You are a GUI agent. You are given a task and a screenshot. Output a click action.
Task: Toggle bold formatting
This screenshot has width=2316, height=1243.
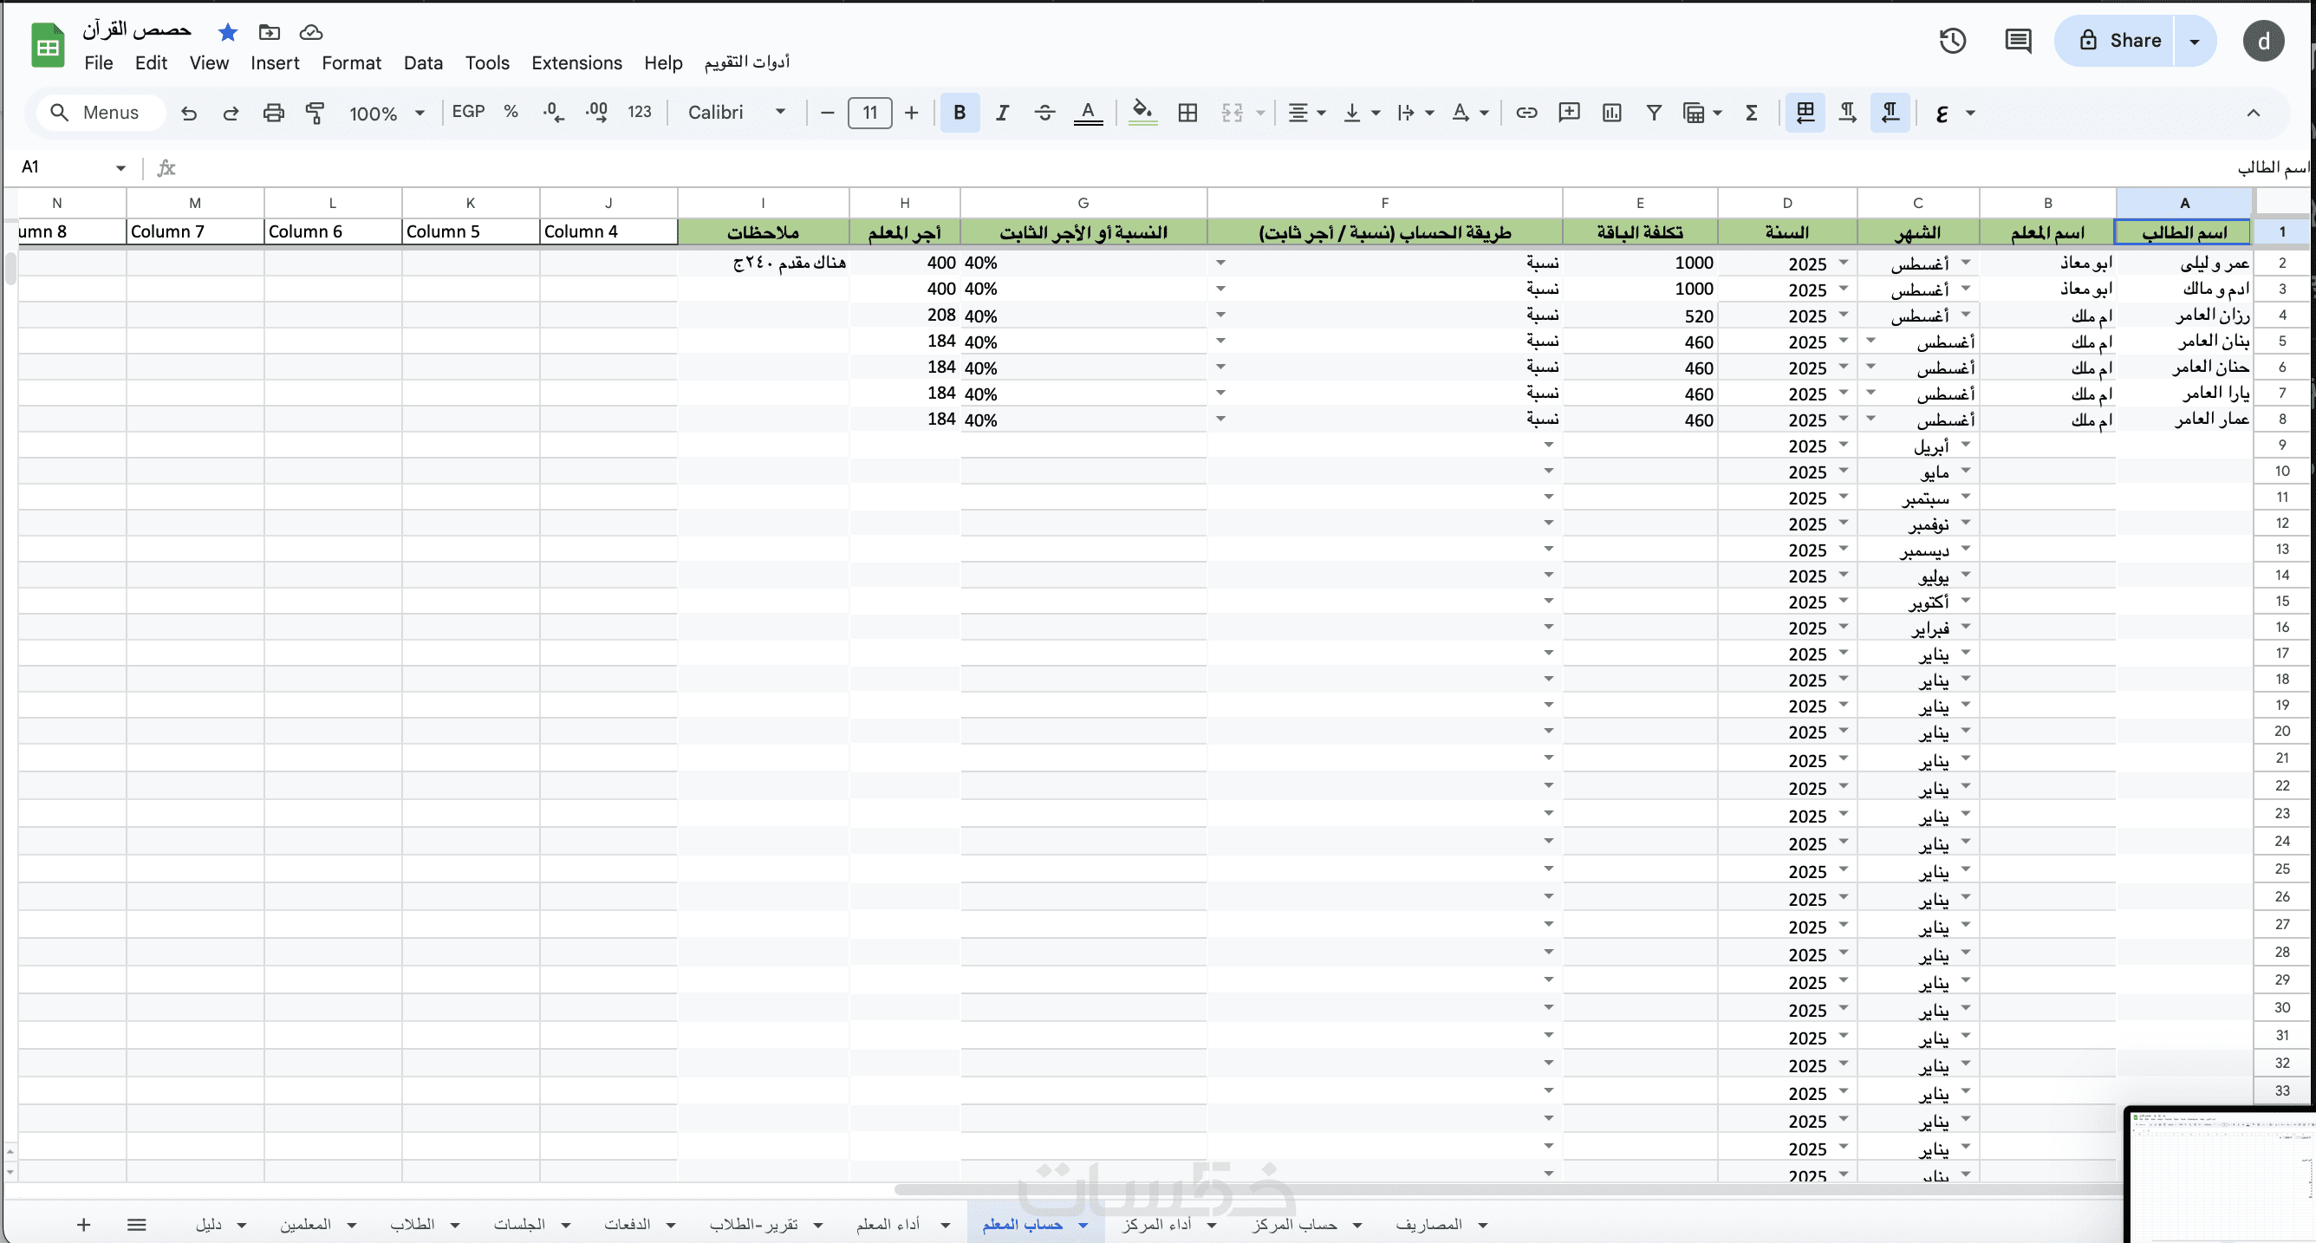click(960, 113)
